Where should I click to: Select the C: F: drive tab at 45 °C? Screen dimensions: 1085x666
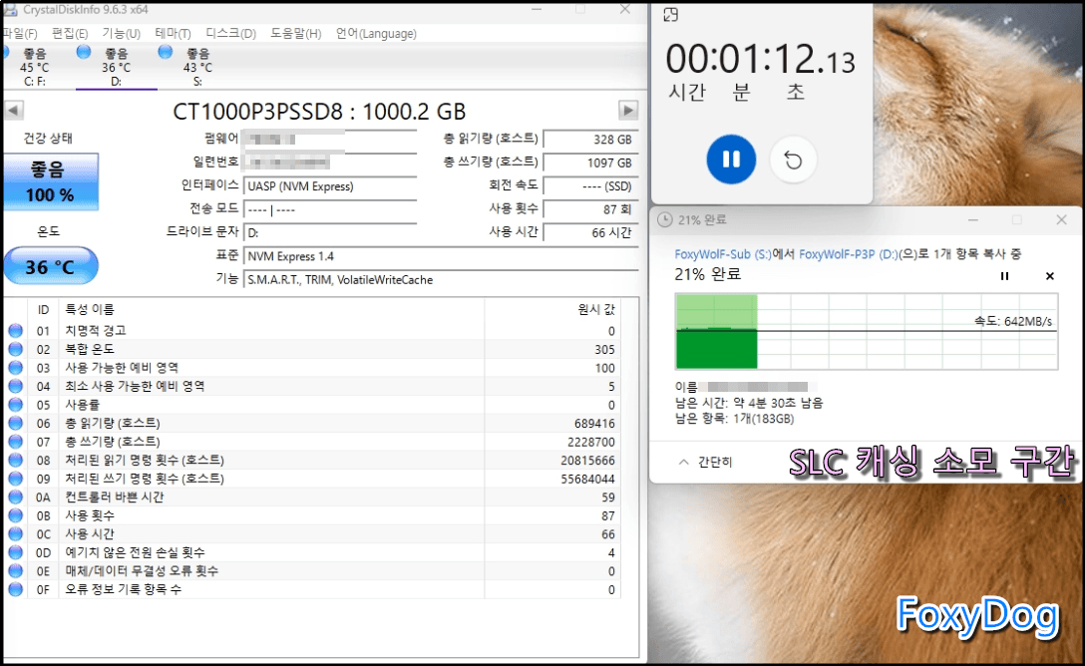click(35, 67)
